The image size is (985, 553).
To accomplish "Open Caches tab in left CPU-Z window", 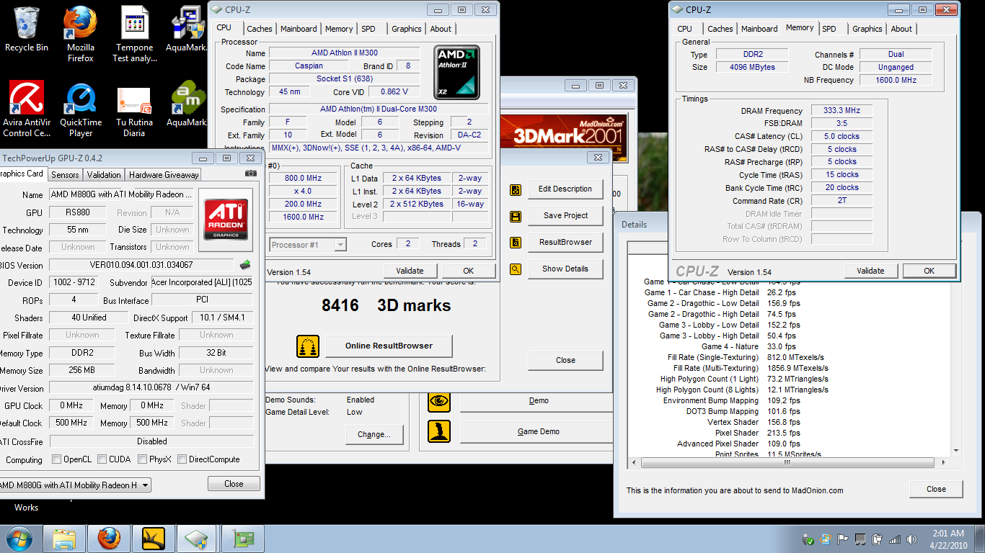I will point(260,29).
